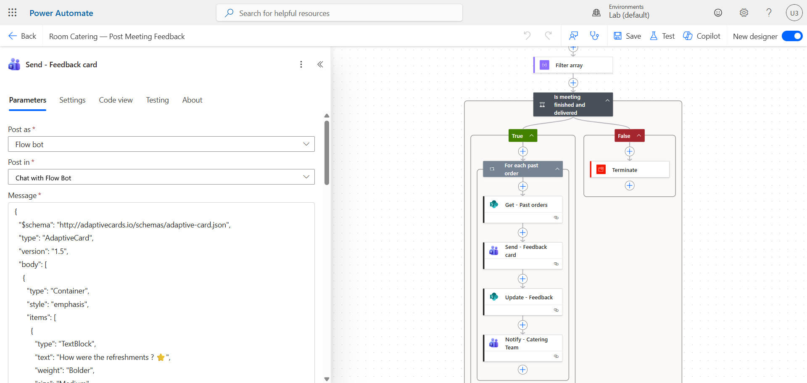Viewport: 807px width, 383px height.
Task: Select the Update - Feedback action
Action: [x=523, y=302]
